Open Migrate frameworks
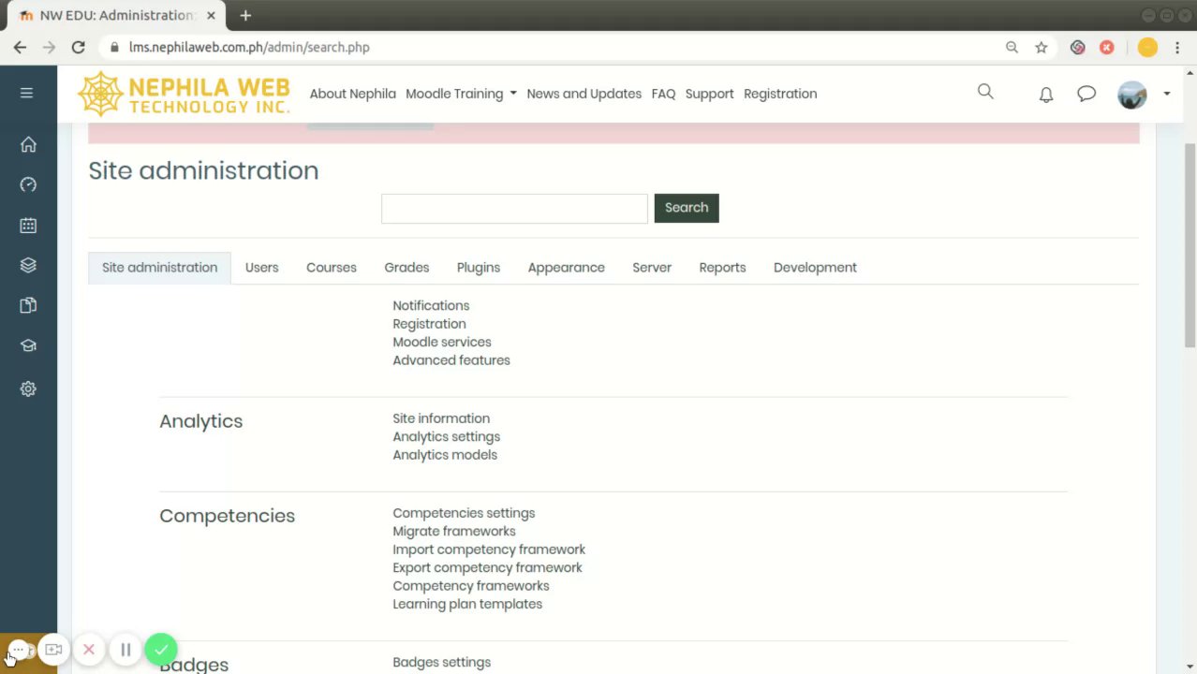This screenshot has height=674, width=1197. (x=454, y=532)
